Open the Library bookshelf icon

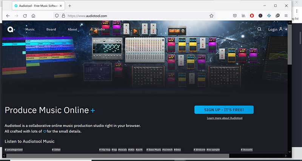[243, 16]
